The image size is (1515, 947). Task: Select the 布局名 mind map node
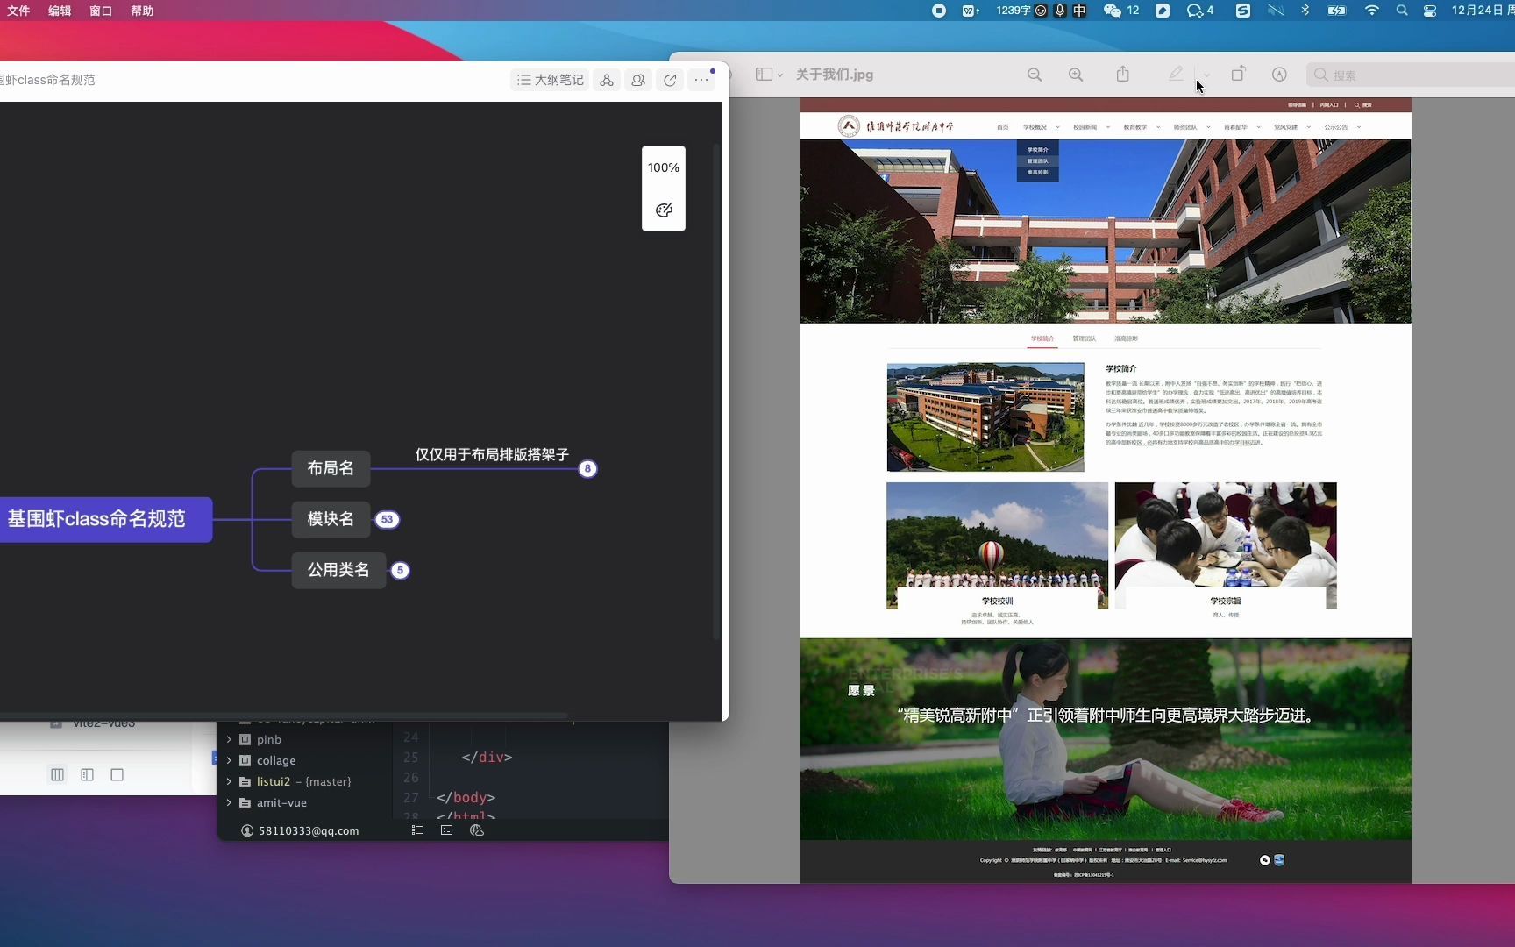(331, 468)
